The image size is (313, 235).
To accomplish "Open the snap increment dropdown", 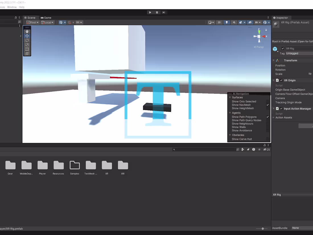I will pos(79,23).
